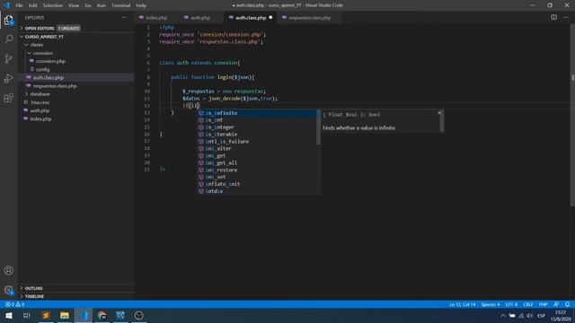
Task: Open File Explorer from the taskbar
Action: coord(65,315)
